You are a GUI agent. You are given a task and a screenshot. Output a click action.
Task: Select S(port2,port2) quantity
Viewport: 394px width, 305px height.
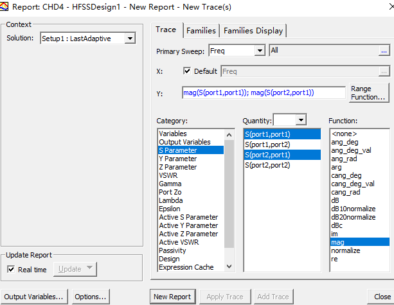click(282, 165)
